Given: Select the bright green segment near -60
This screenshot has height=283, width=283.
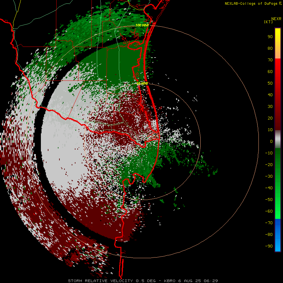Looking at the screenshot, I should 278,211.
